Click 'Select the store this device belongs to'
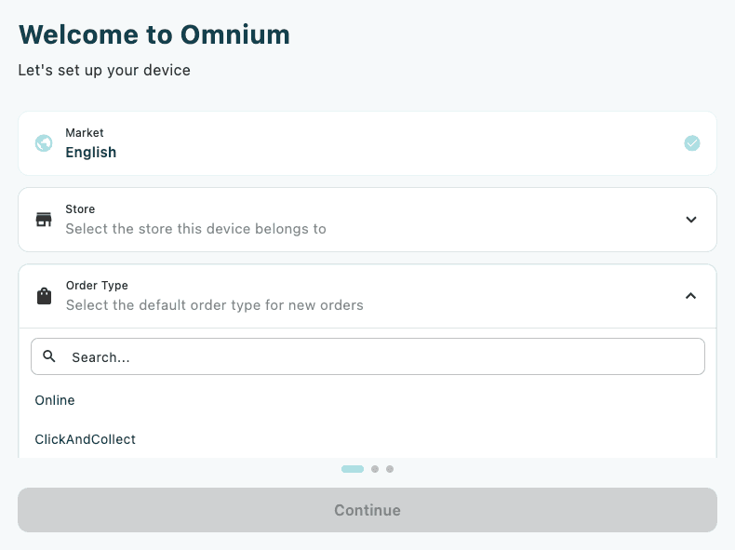This screenshot has width=735, height=550. pyautogui.click(x=196, y=229)
